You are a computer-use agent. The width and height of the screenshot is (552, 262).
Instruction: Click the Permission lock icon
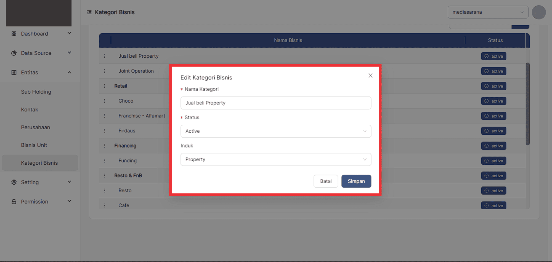pos(14,202)
